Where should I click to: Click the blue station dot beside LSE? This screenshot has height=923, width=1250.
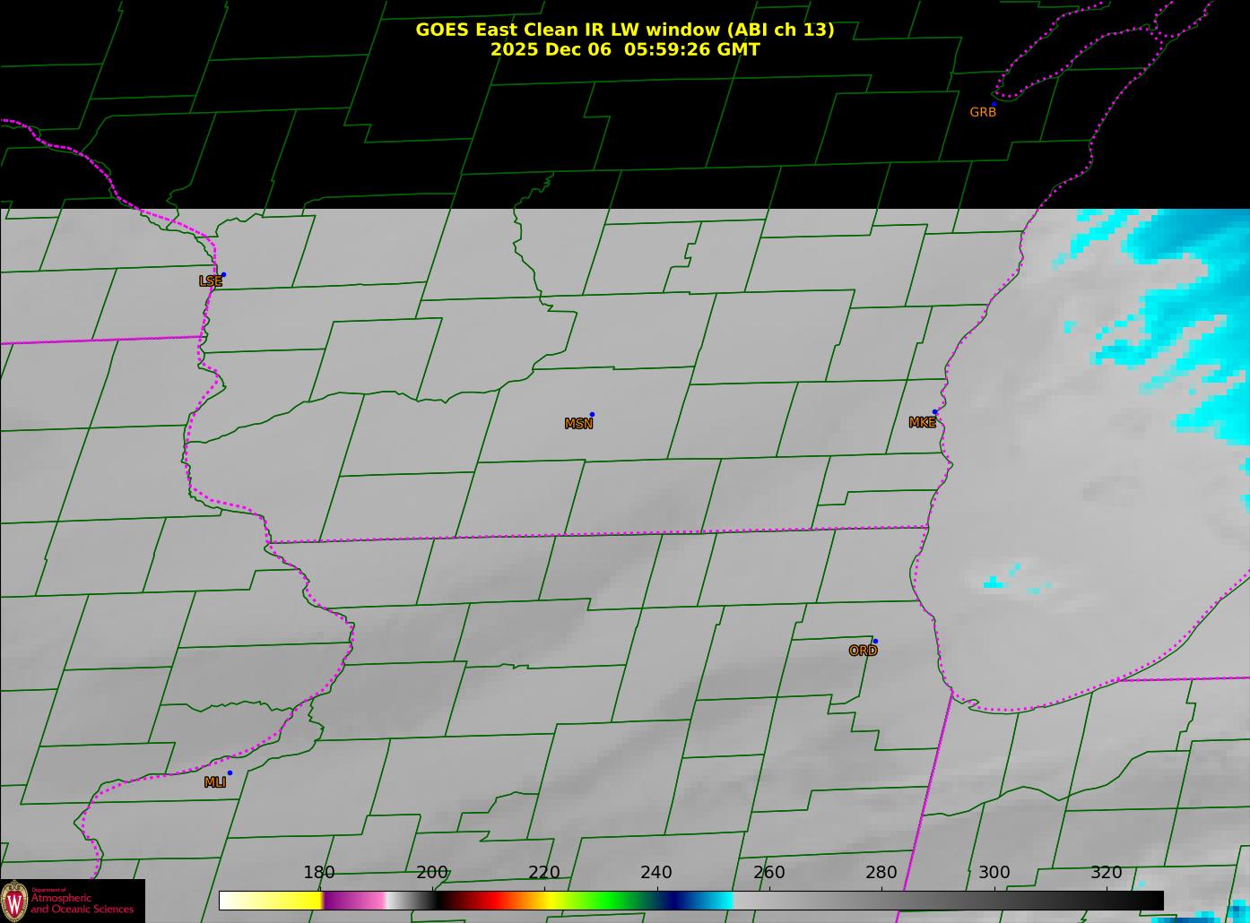tap(223, 275)
